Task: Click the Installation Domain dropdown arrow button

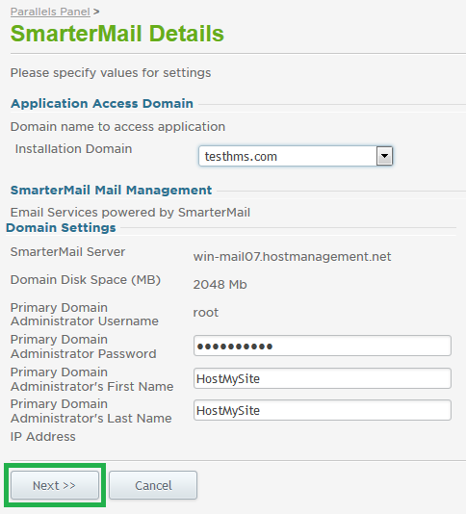Action: point(384,156)
